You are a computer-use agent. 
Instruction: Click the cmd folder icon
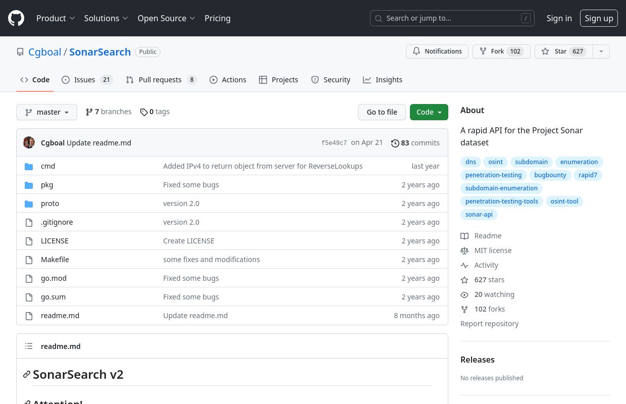pos(29,166)
